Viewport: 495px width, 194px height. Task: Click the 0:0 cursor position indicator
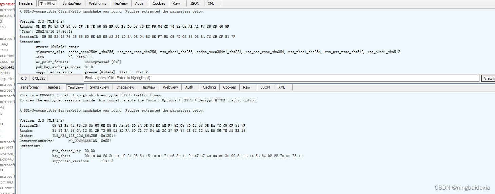(24, 78)
